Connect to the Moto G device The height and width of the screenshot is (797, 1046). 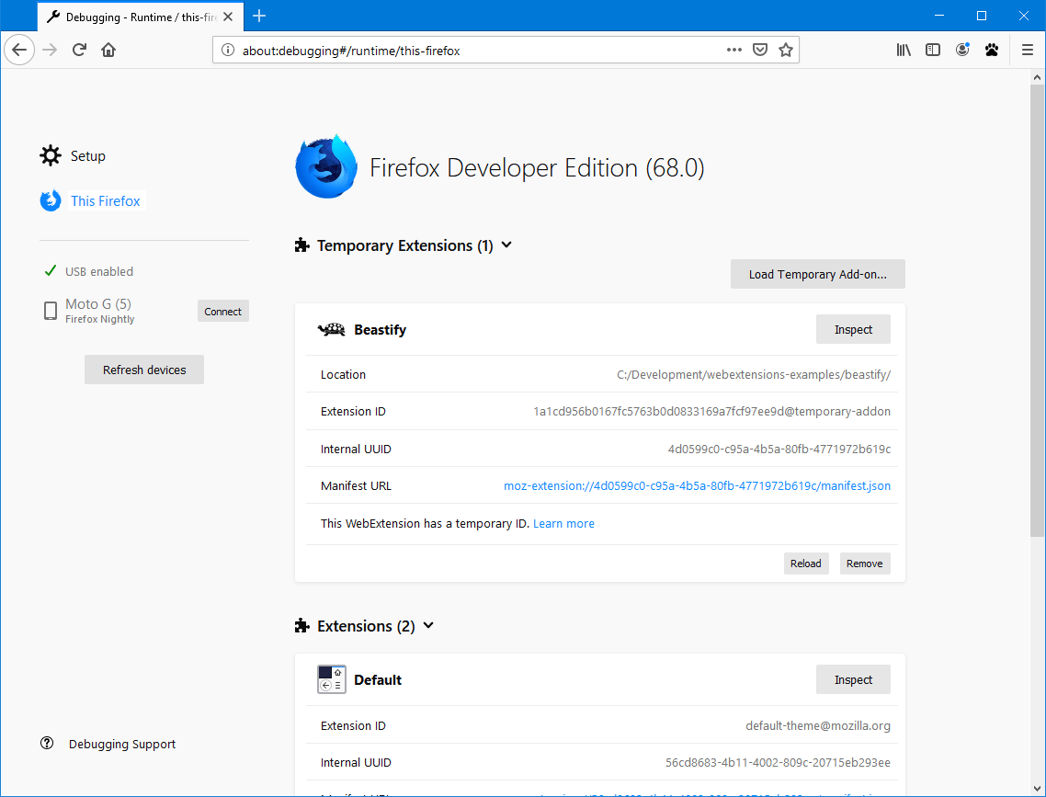point(222,311)
